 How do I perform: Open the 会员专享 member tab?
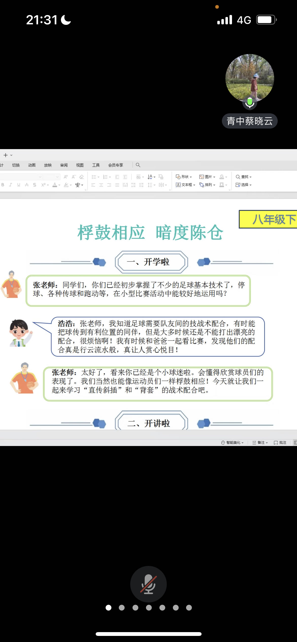[115, 165]
